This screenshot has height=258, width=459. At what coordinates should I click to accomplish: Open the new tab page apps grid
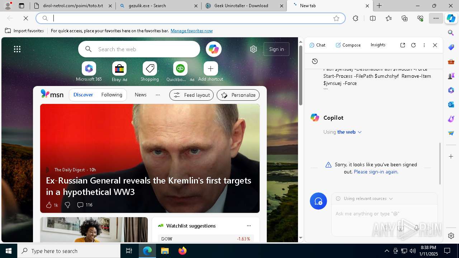click(x=17, y=49)
